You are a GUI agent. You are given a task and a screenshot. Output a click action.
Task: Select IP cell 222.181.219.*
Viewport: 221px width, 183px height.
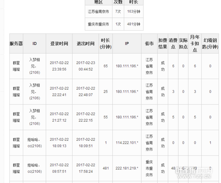coord(127,168)
